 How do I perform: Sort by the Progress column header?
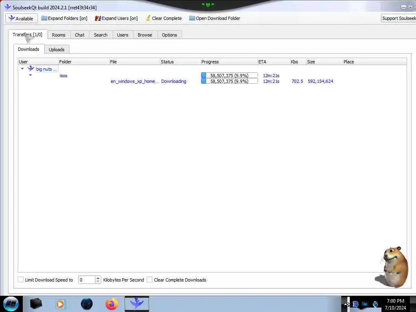click(x=229, y=62)
